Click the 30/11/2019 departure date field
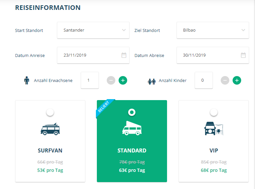Image resolution: width=255 pixels, height=189 pixels. (x=213, y=55)
